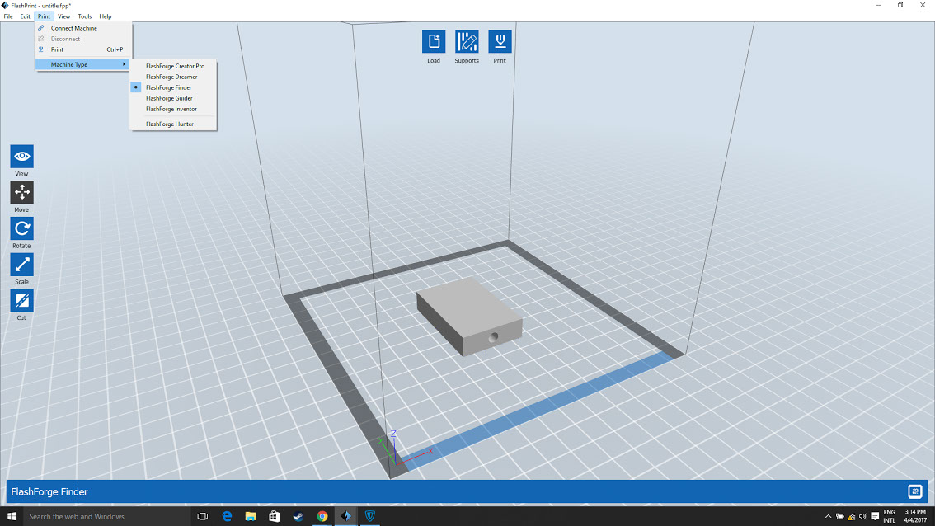Click the Windows Start button

point(12,516)
